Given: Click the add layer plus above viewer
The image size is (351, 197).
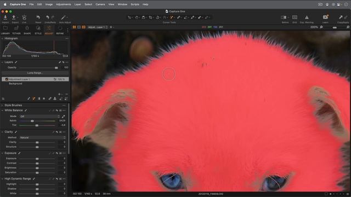Looking at the screenshot, I should [111, 27].
